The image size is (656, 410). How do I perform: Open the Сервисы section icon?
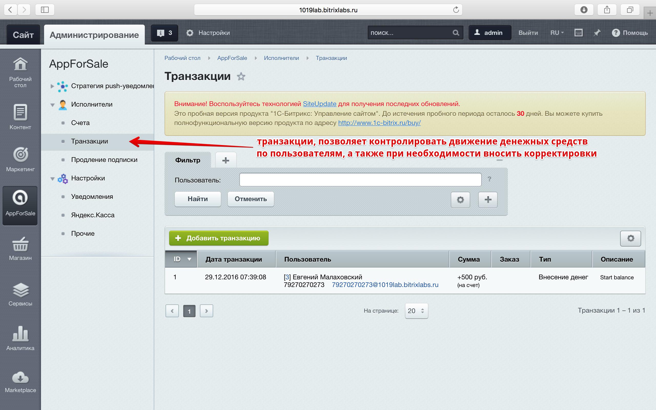point(20,294)
